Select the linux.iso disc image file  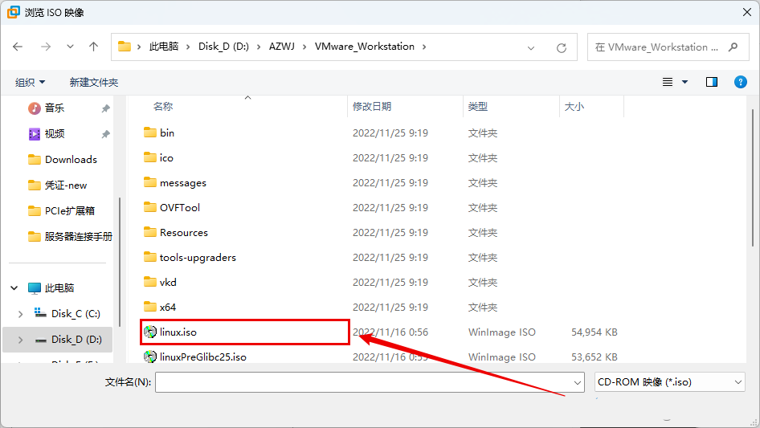[x=178, y=332]
